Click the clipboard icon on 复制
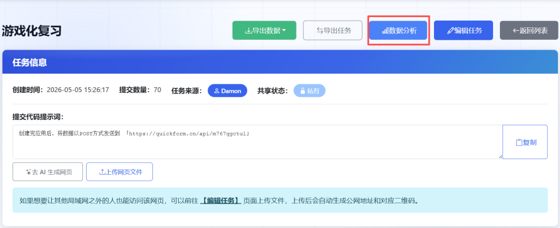The image size is (560, 228). pyautogui.click(x=519, y=143)
